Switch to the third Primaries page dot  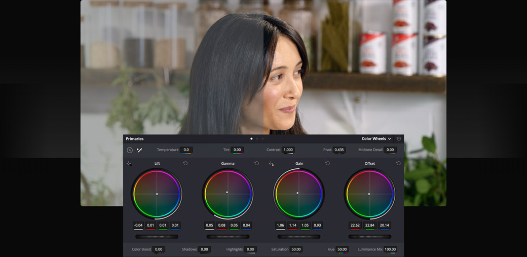pyautogui.click(x=262, y=139)
